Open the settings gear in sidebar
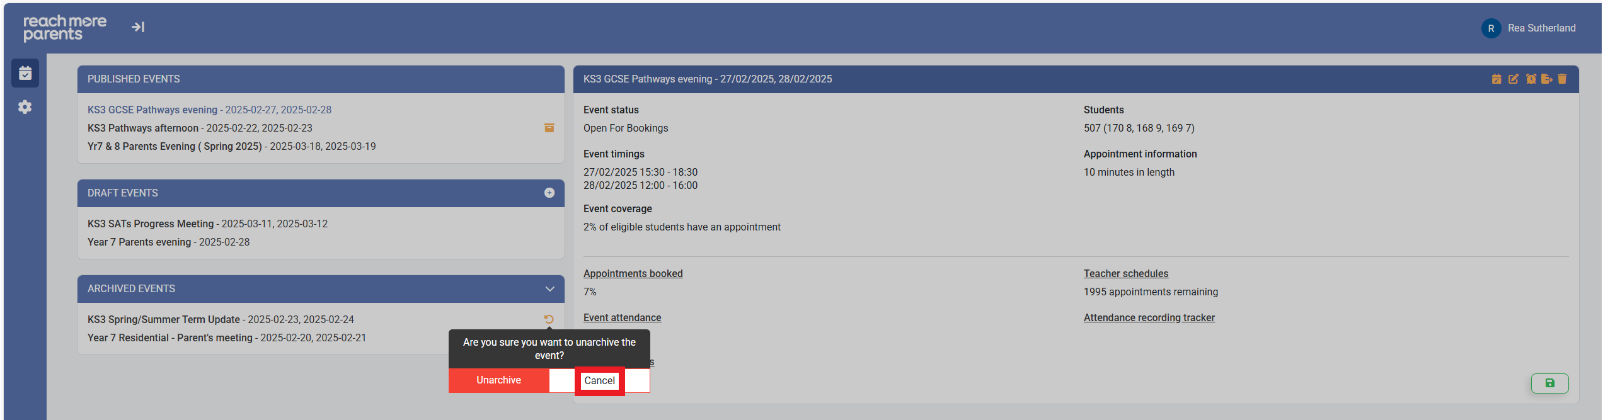This screenshot has width=1603, height=420. tap(25, 107)
